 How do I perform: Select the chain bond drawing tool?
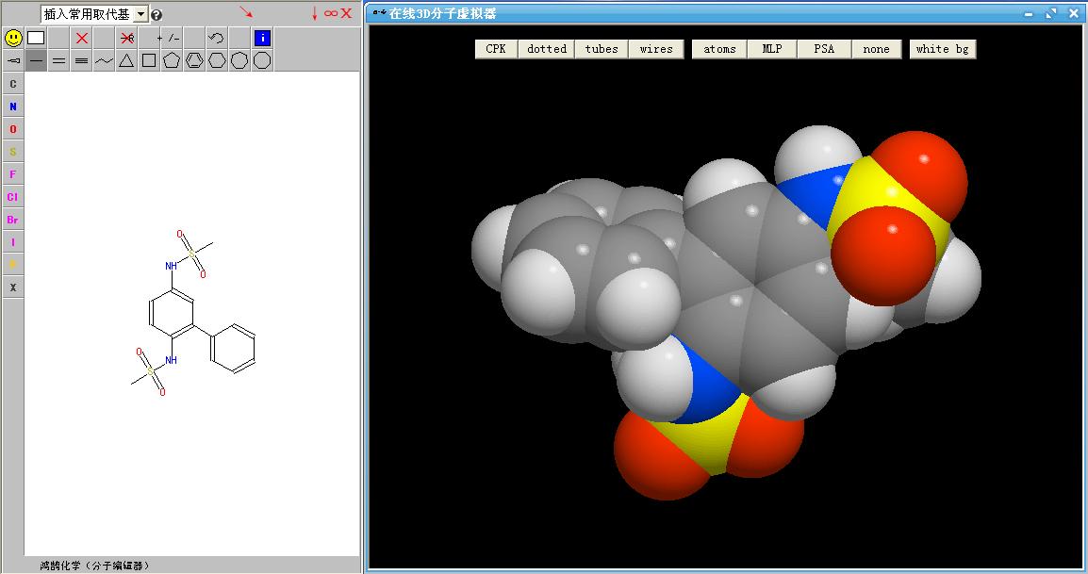pos(104,60)
